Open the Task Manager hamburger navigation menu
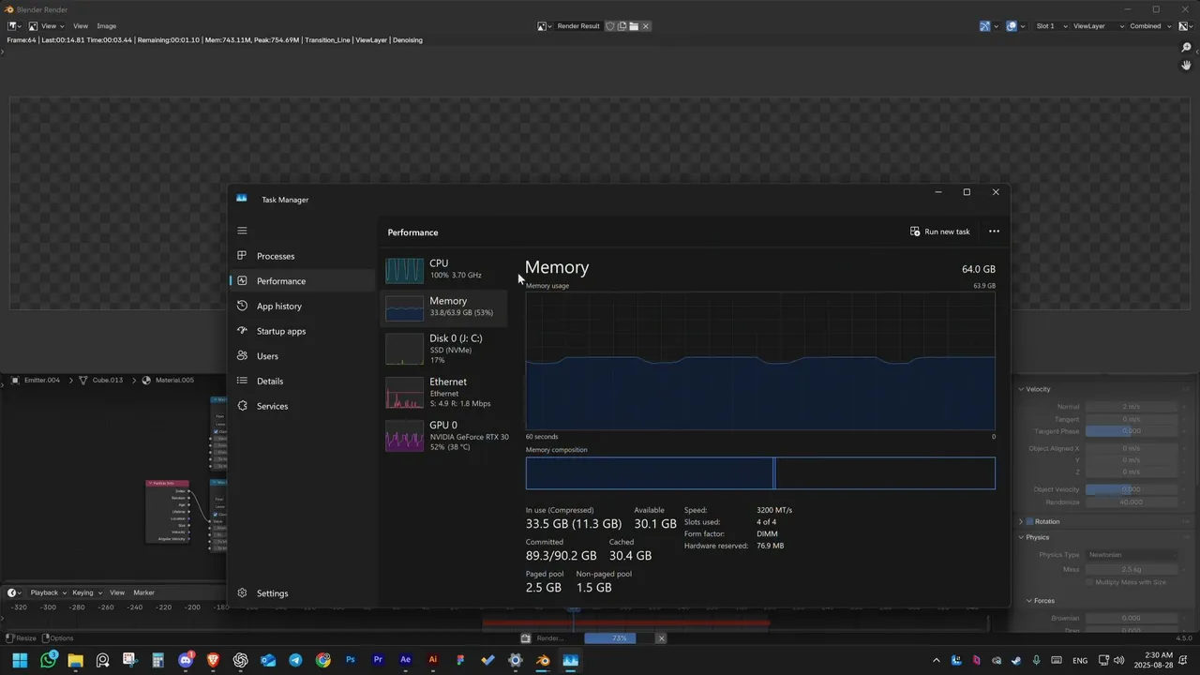Screen dimensions: 1200x675 click(x=242, y=231)
